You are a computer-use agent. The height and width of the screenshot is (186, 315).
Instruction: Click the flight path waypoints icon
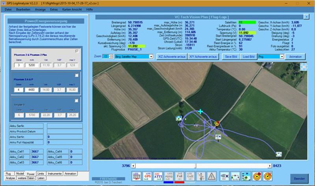[235, 176]
